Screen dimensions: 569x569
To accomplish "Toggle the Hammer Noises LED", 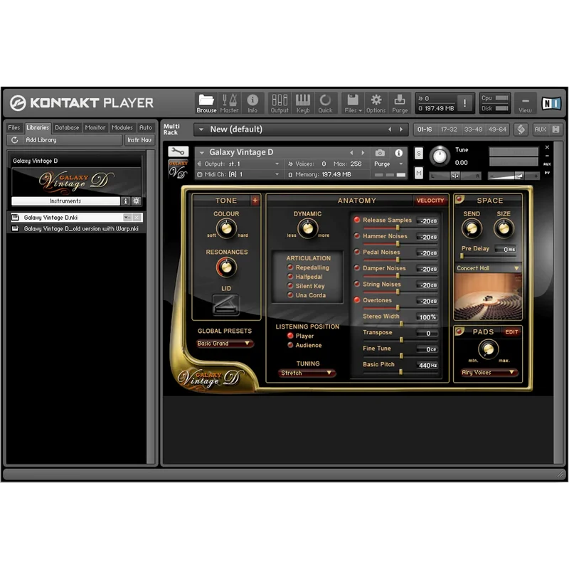I will tap(357, 236).
